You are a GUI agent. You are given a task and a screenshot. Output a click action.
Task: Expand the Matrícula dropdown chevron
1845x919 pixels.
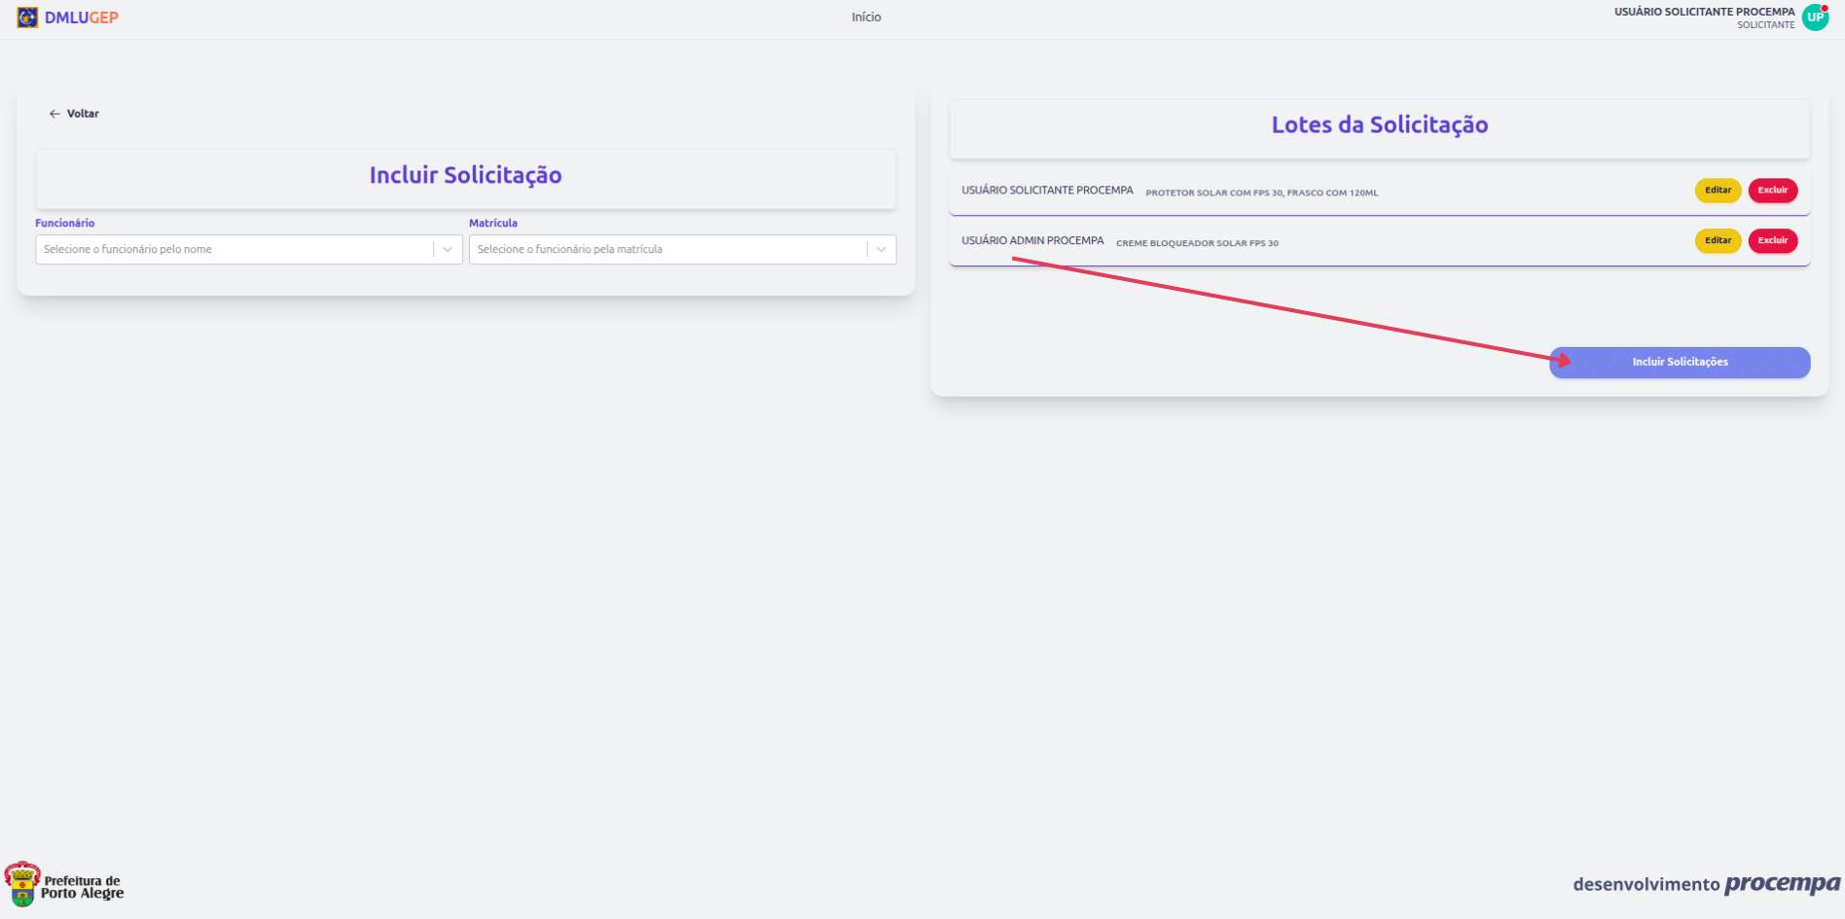(x=882, y=250)
